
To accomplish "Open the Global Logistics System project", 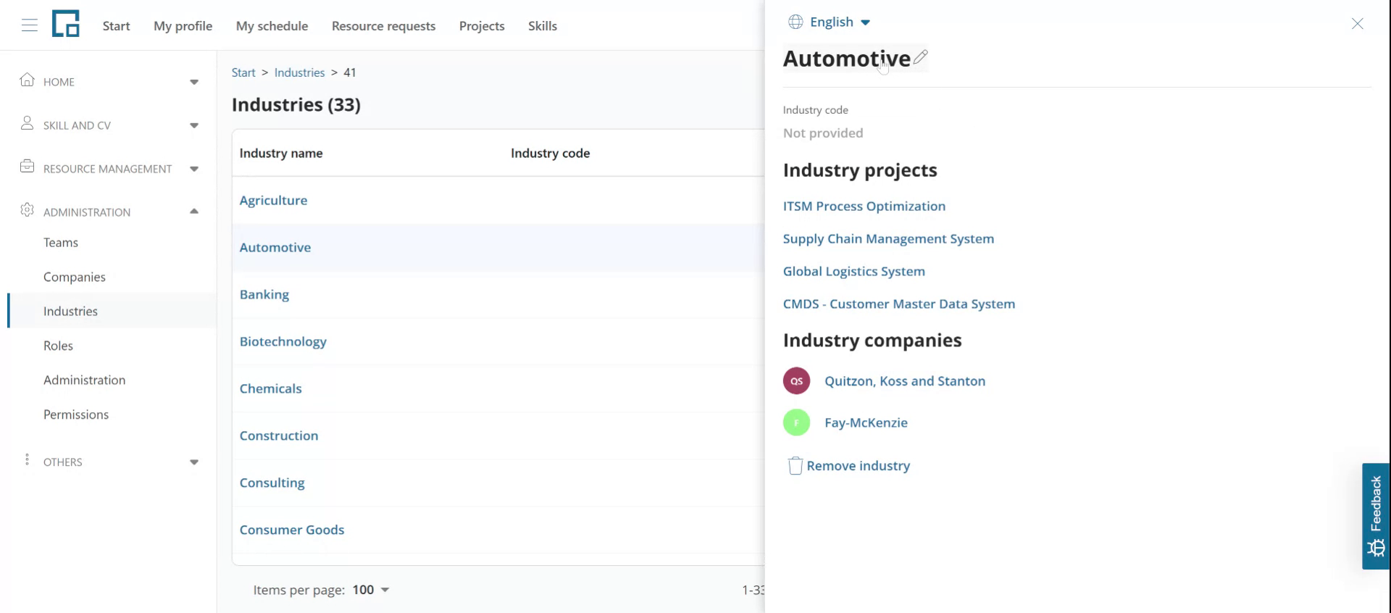I will click(854, 271).
